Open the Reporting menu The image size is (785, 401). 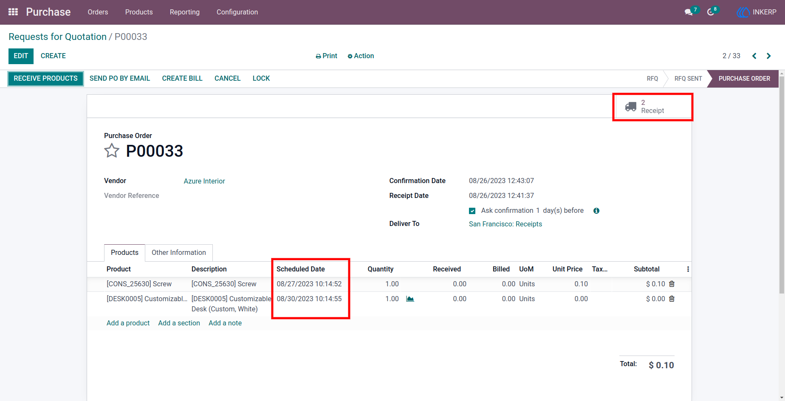(185, 12)
